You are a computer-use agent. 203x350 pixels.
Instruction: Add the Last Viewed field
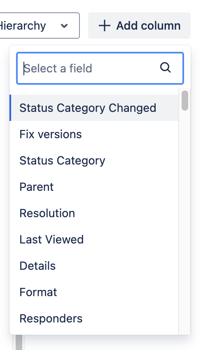[94, 239]
